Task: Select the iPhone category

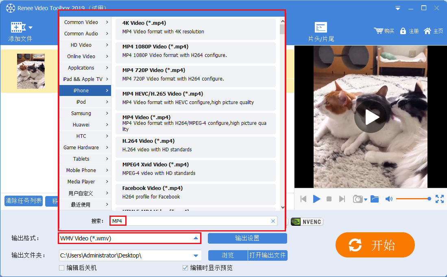Action: [85, 91]
